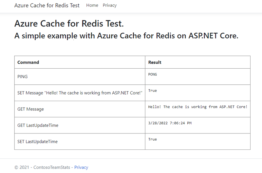Click the Azure Cache for Redis Test navbar brand
The height and width of the screenshot is (173, 262).
pos(47,6)
